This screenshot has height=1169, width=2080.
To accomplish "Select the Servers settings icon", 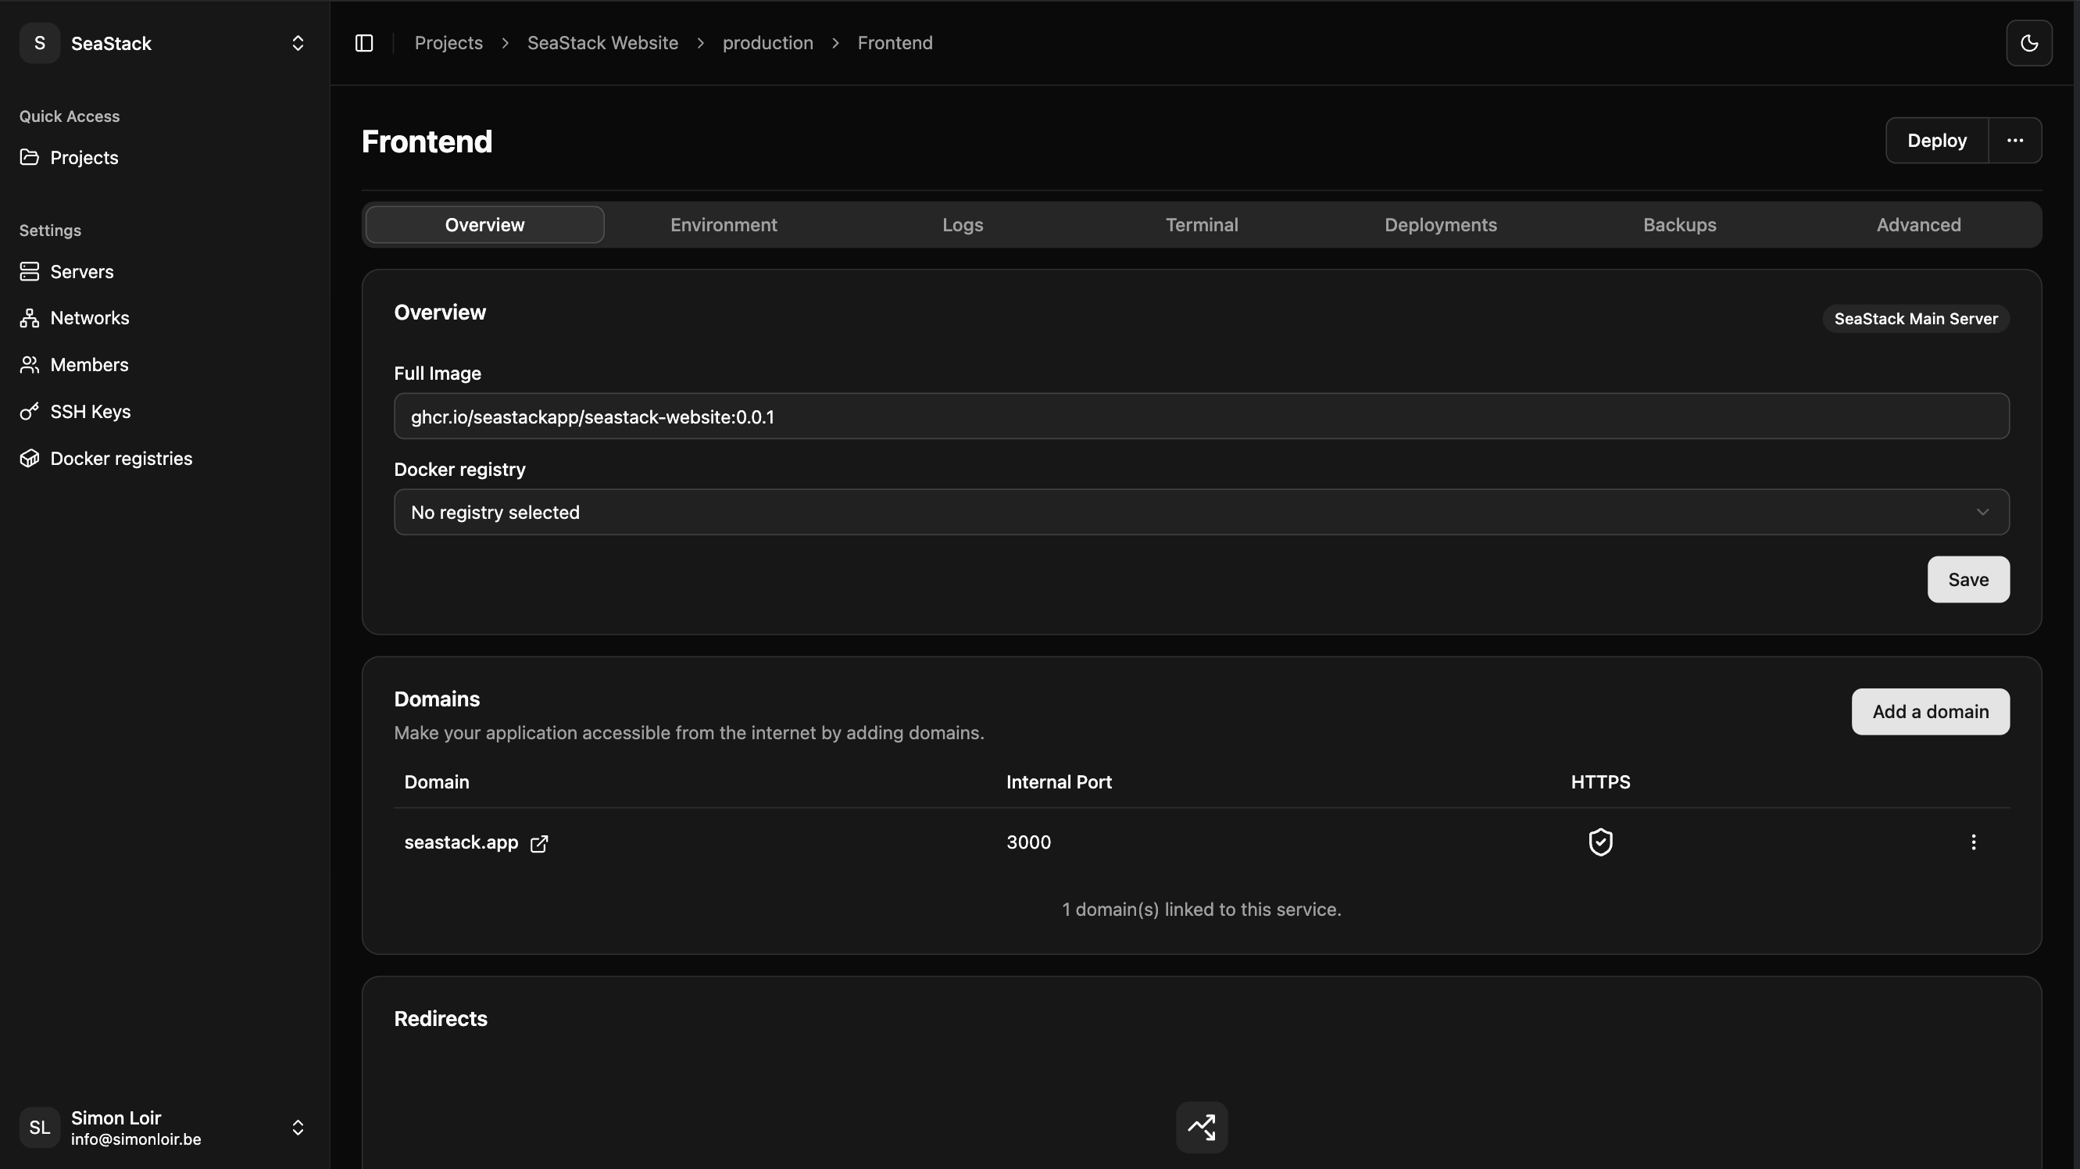I will point(30,271).
